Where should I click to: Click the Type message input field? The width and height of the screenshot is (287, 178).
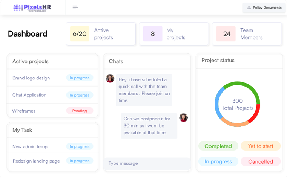pos(147,163)
